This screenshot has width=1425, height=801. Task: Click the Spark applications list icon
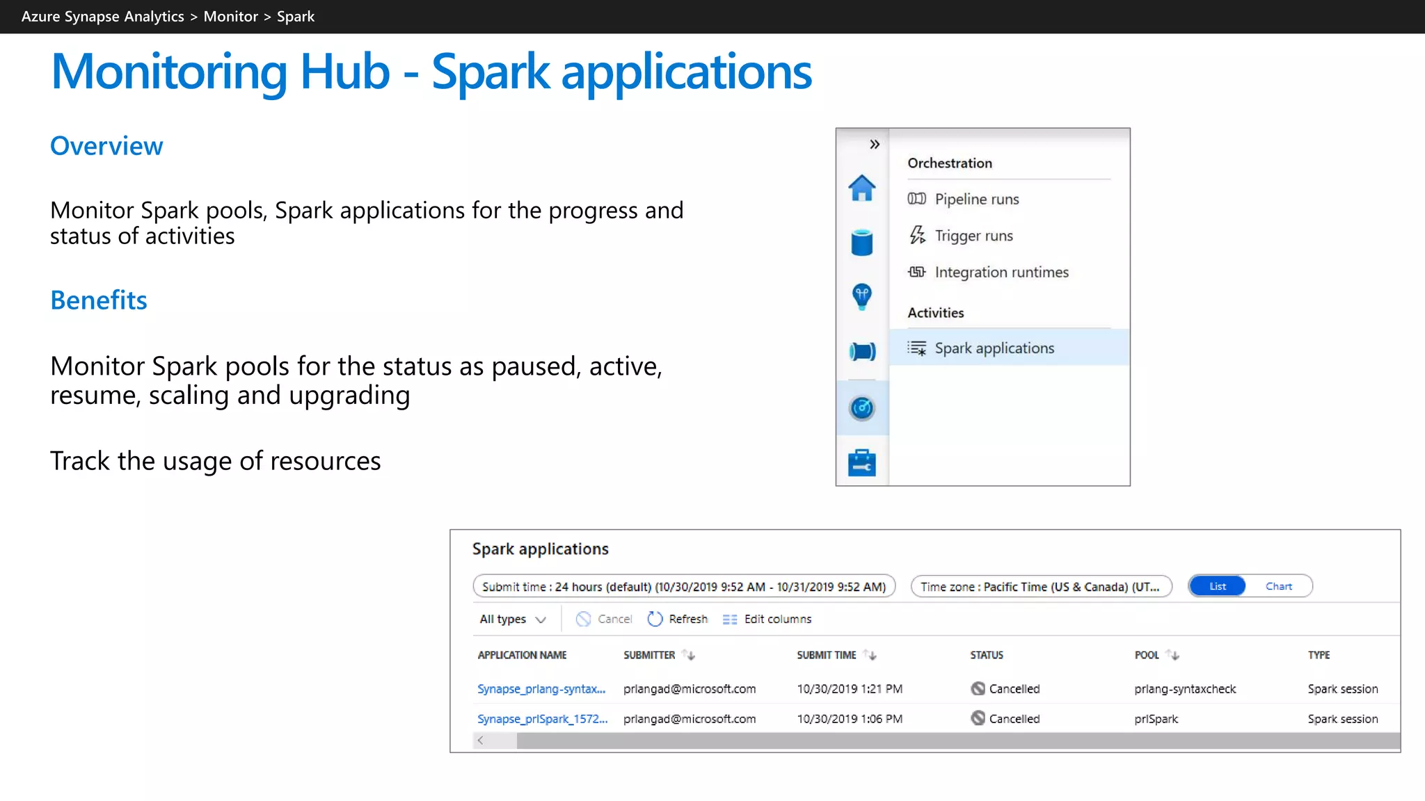[916, 348]
